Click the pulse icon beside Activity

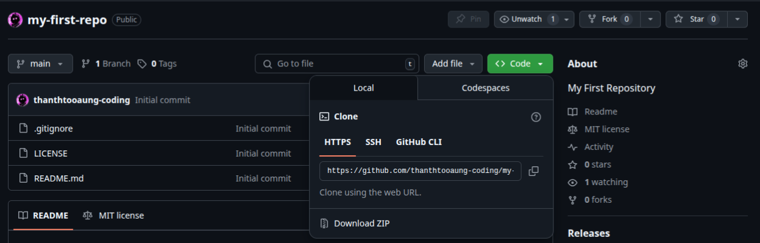[572, 147]
